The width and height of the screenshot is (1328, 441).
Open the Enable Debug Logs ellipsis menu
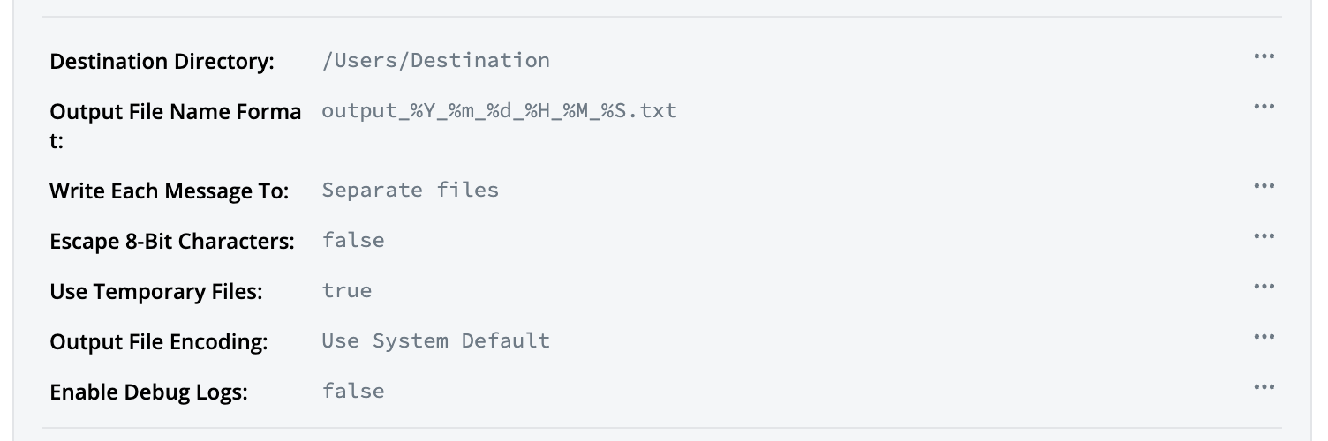tap(1264, 387)
